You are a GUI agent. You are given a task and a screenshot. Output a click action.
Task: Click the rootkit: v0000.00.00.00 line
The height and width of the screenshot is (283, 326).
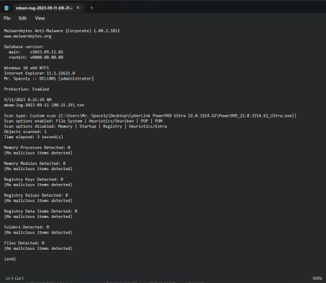[36, 57]
